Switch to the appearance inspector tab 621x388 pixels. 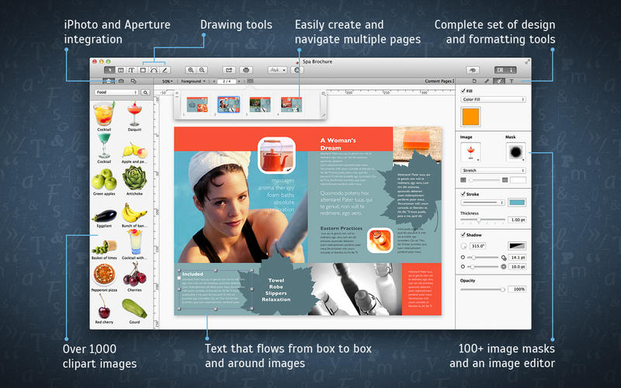pos(499,81)
